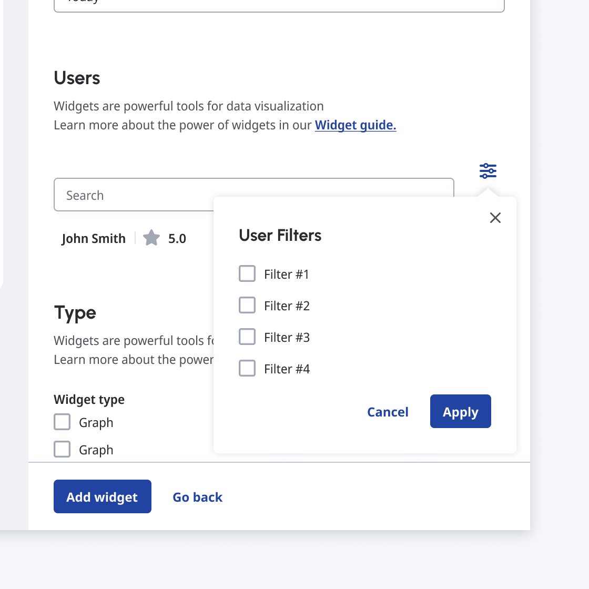Enable the Filter #1 checkbox

tap(247, 274)
